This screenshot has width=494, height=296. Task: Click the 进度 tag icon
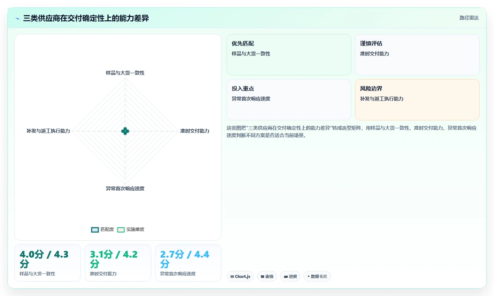tap(285, 276)
